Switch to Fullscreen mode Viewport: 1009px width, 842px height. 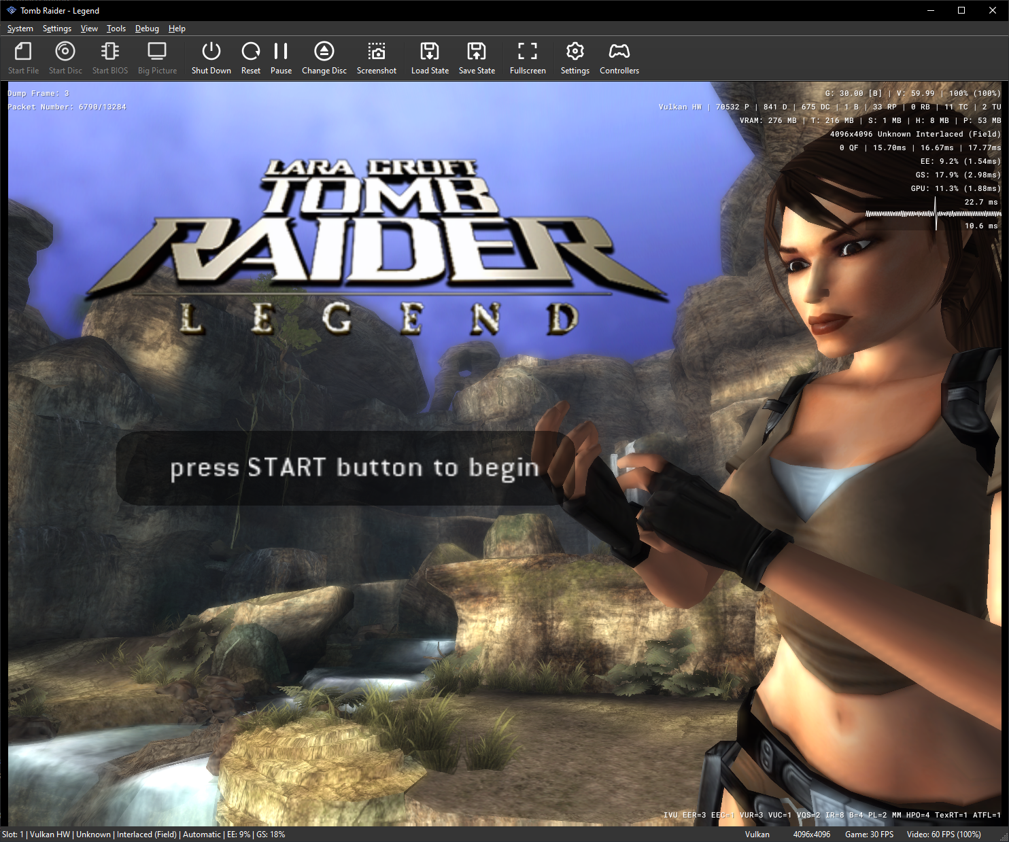coord(528,52)
